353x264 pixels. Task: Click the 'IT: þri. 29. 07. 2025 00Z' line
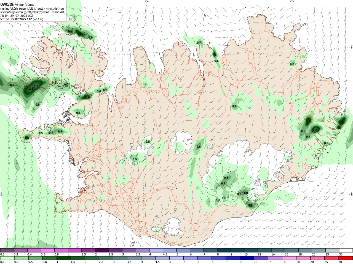pos(17,16)
